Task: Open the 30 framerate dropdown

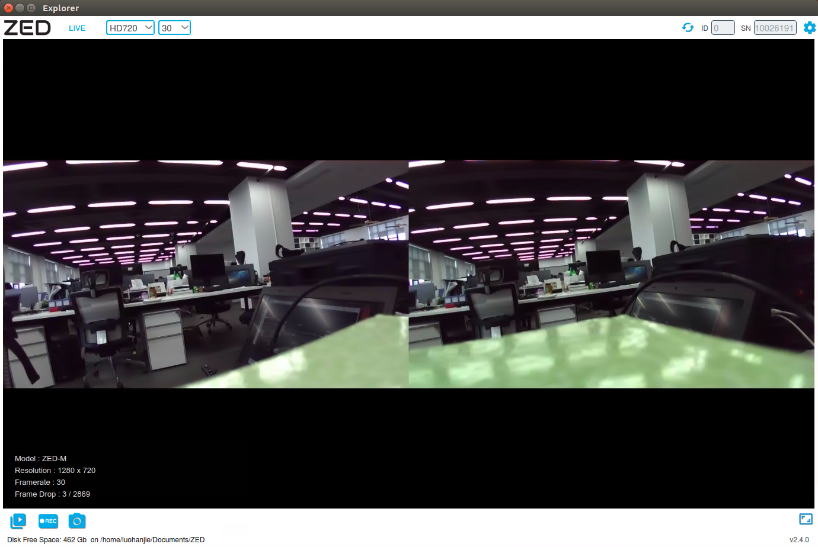Action: coord(174,28)
